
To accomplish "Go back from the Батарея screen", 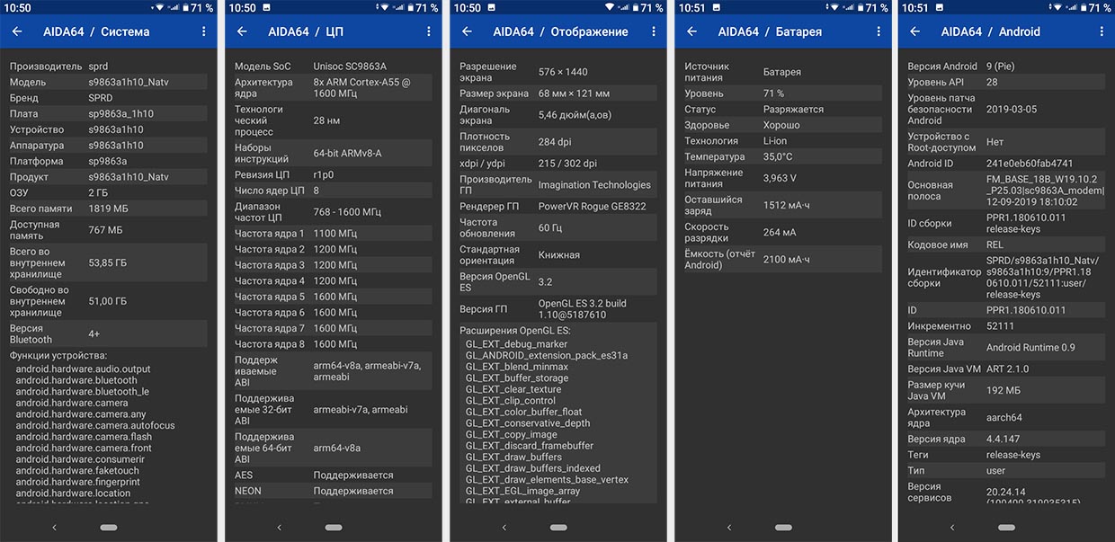I will coord(691,31).
